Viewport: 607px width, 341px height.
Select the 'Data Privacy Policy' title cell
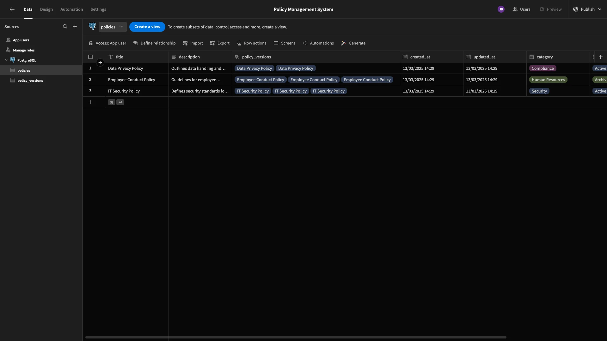(137, 69)
